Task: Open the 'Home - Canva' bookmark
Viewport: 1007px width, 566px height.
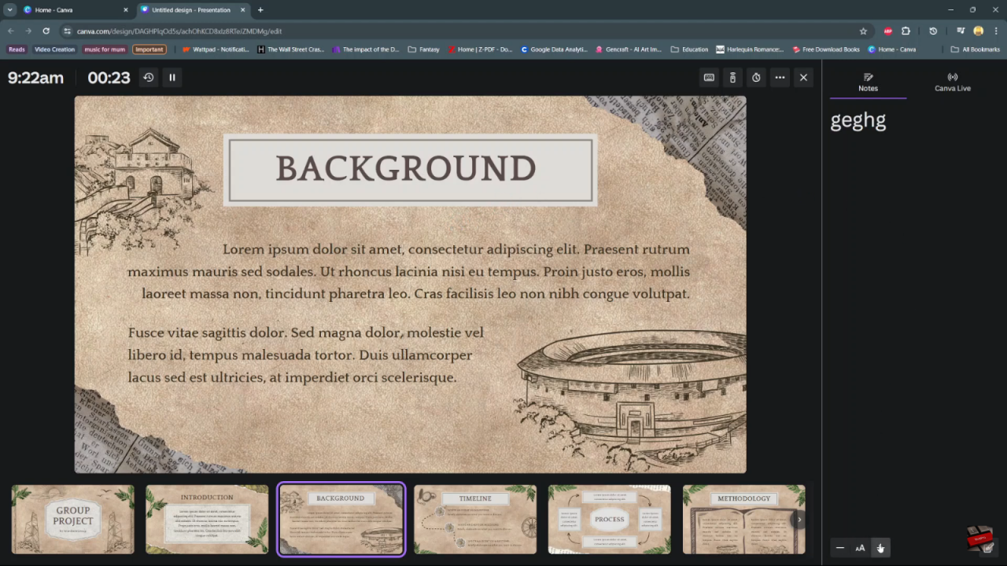Action: click(892, 50)
